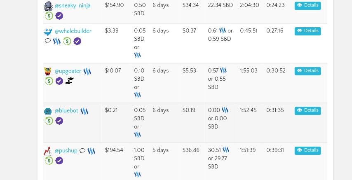
Task: Click the whalebuilder whale avatar icon
Action: [x=48, y=32]
